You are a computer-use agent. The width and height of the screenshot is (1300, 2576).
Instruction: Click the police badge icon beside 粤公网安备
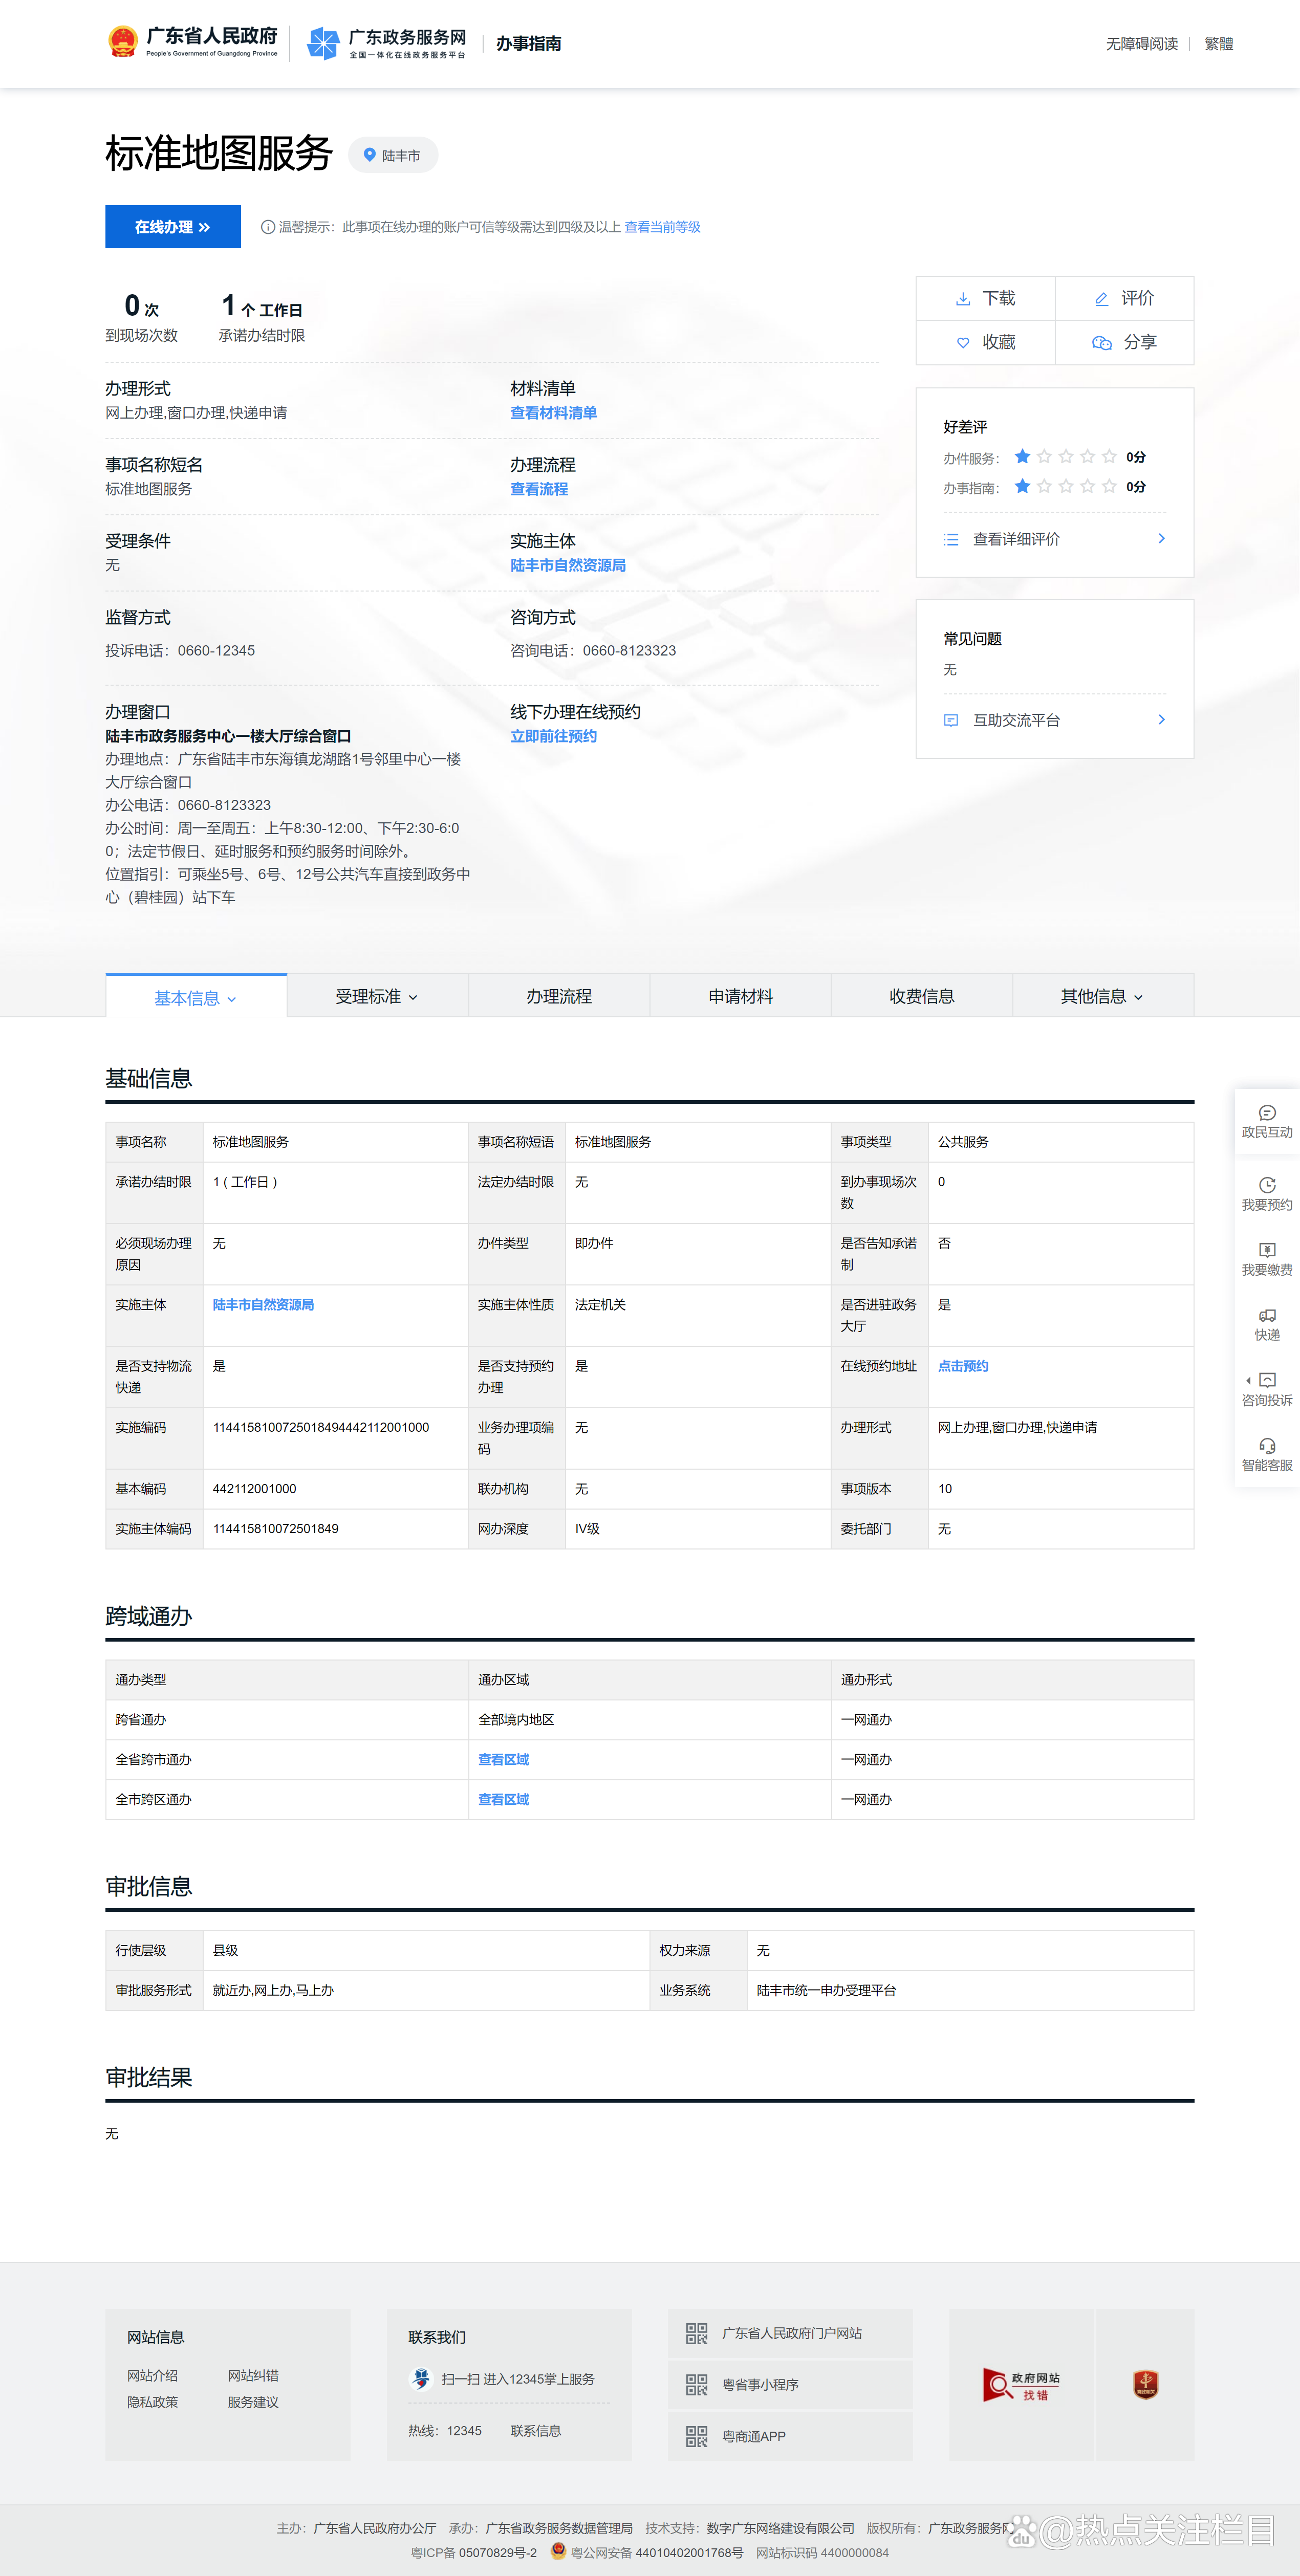coord(558,2551)
